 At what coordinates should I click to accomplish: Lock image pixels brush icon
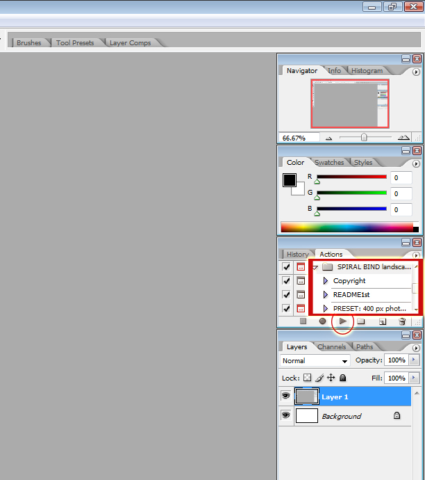pyautogui.click(x=319, y=378)
